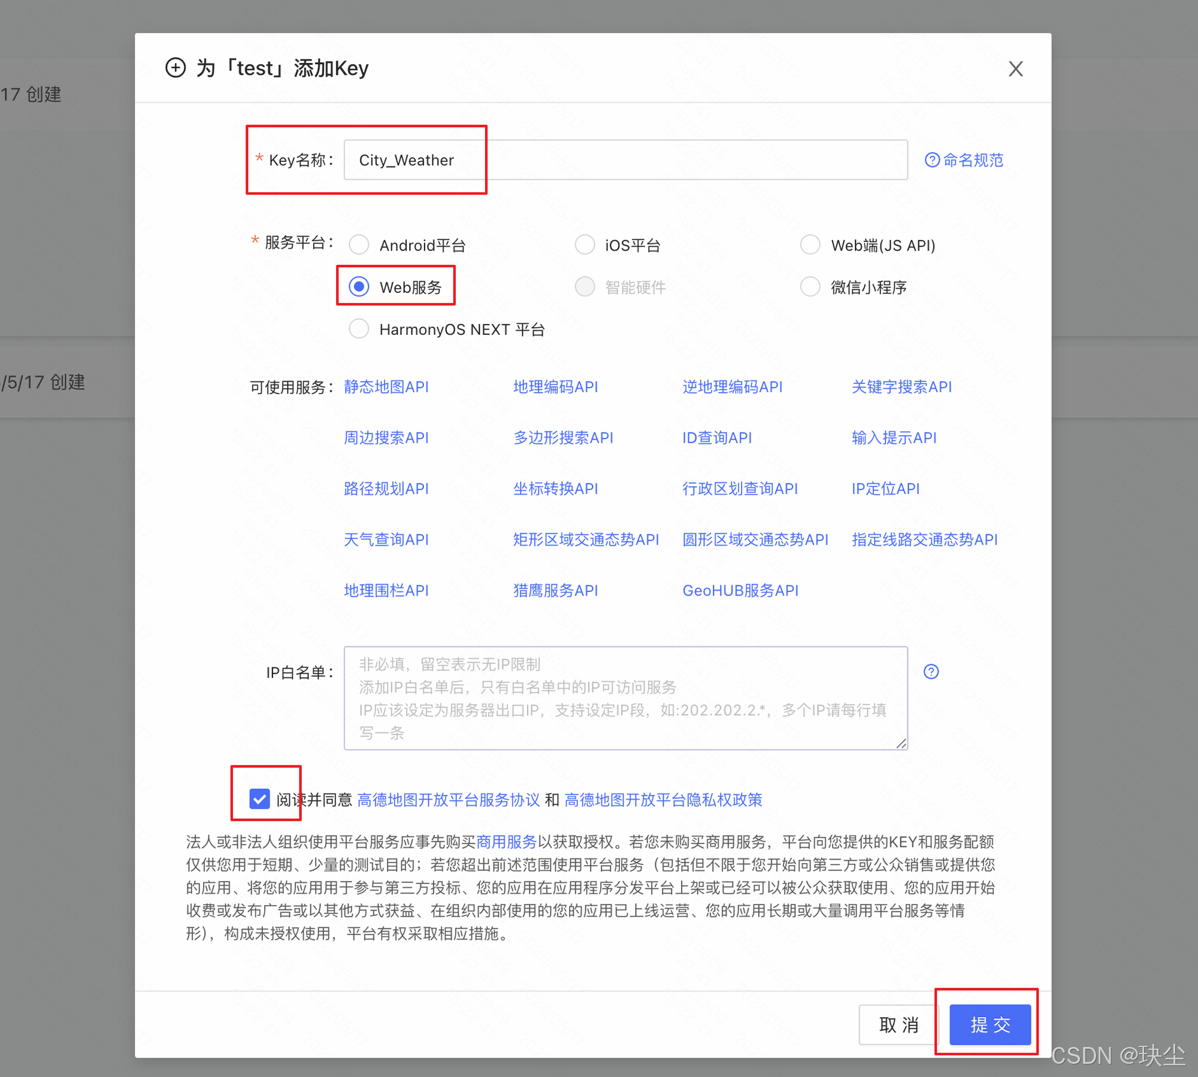Open the 天气查询API link

pos(386,540)
